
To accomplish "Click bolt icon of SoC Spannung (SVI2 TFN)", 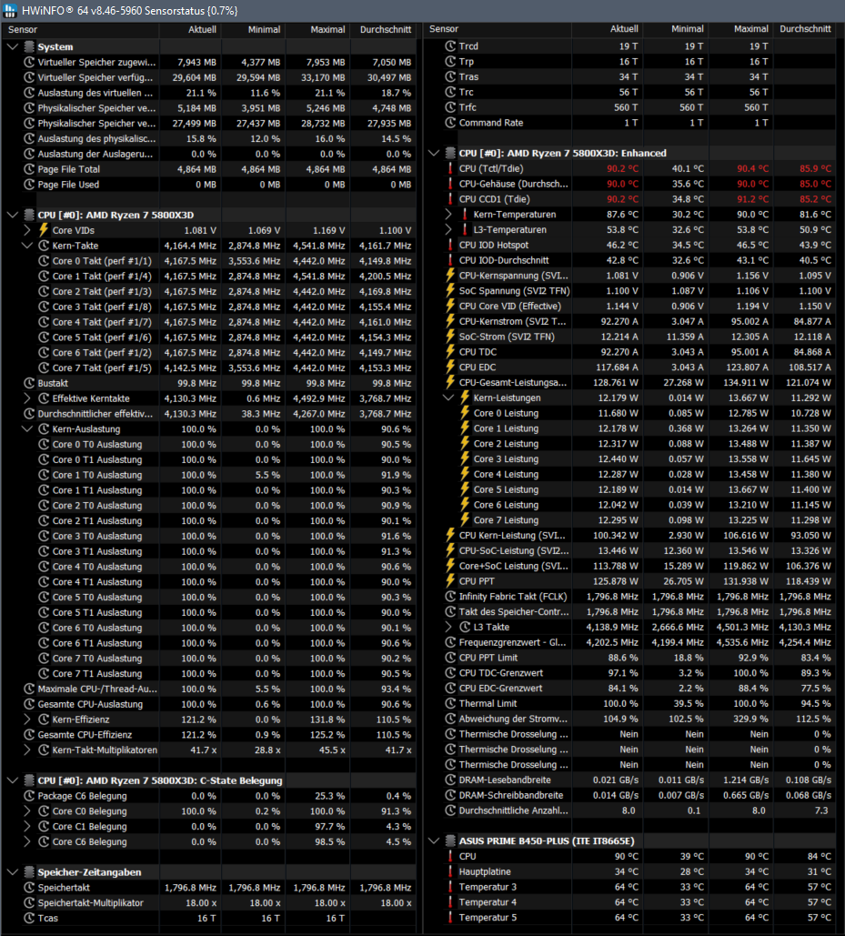I will click(x=450, y=291).
